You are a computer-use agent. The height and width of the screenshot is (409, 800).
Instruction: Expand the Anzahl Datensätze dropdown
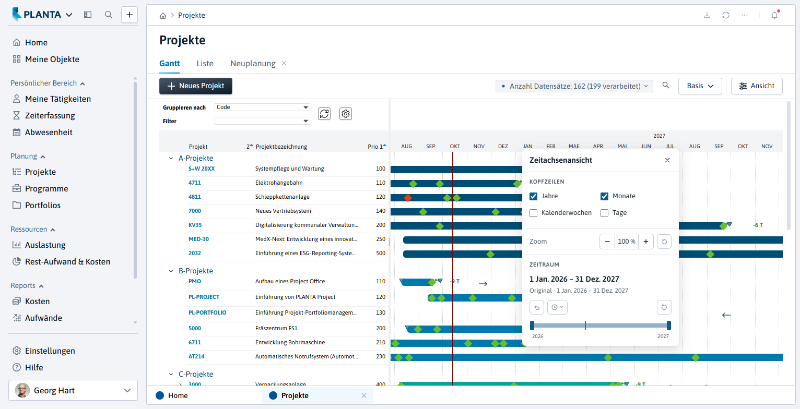(x=574, y=86)
